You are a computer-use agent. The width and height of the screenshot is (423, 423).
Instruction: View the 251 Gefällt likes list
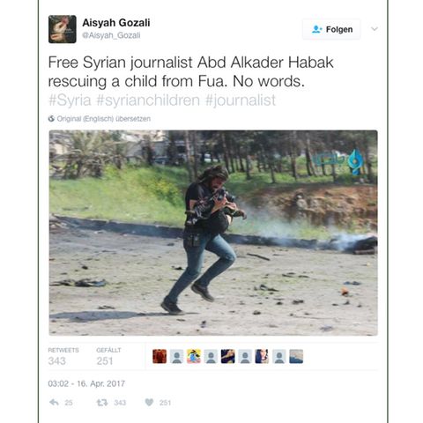tap(108, 356)
